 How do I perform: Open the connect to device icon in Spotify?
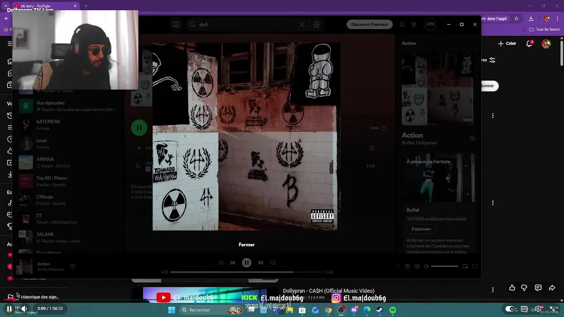(417, 266)
